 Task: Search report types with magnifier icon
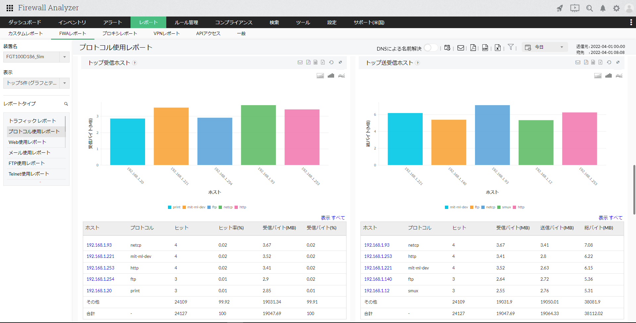[x=66, y=104]
